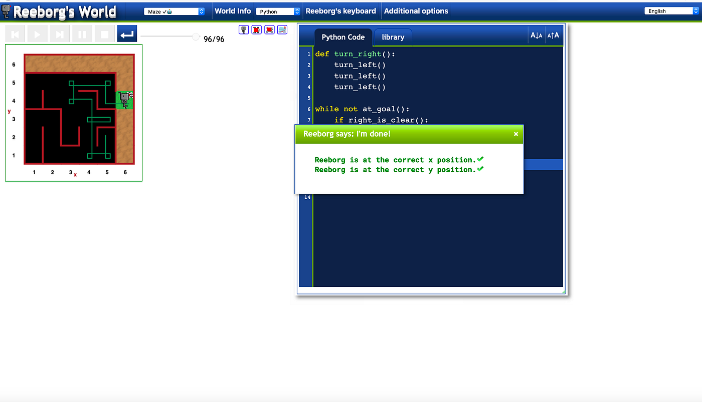Click the World Info menu item
Screen dimensions: 702x402
pyautogui.click(x=233, y=11)
